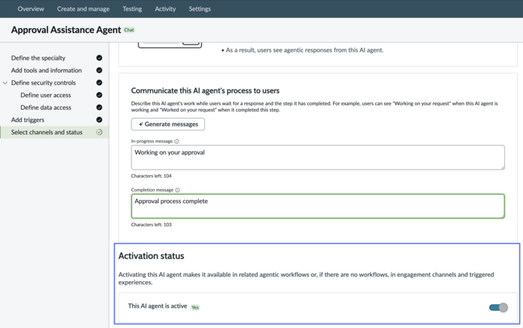Switch to Create and manage tab
The width and height of the screenshot is (523, 328).
pos(83,9)
